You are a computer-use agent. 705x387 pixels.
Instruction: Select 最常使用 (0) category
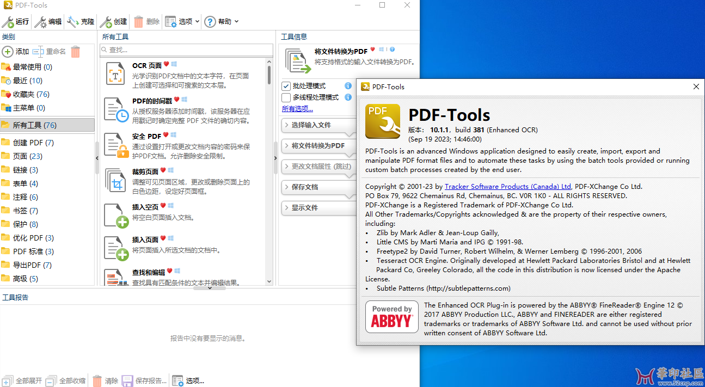(47, 67)
